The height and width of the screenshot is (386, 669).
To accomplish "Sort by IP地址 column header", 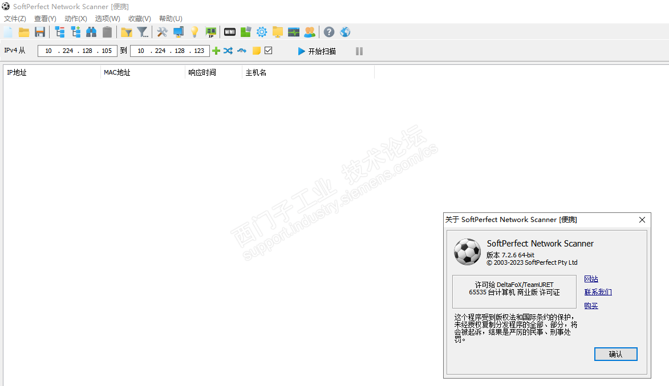I will (x=52, y=72).
